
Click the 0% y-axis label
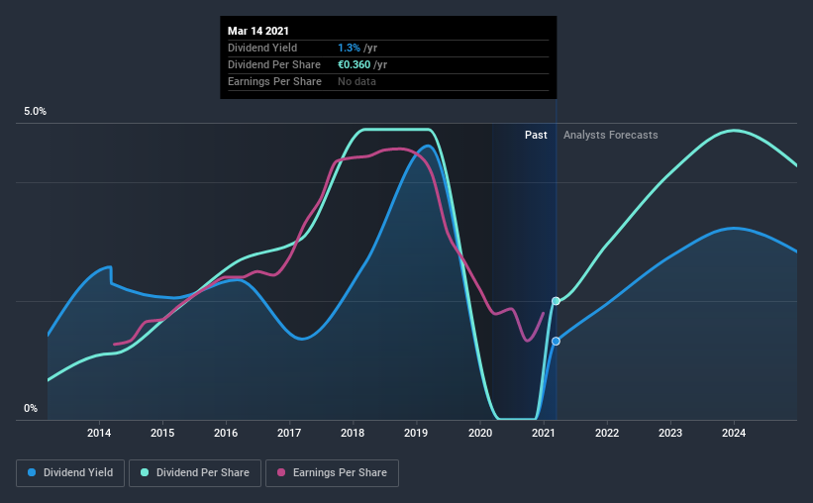point(31,409)
